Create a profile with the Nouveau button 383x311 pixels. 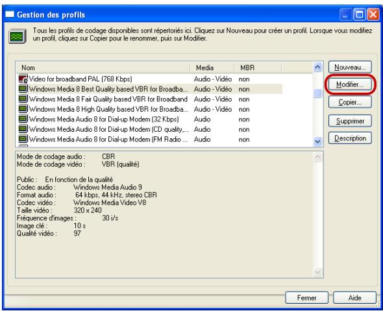350,67
